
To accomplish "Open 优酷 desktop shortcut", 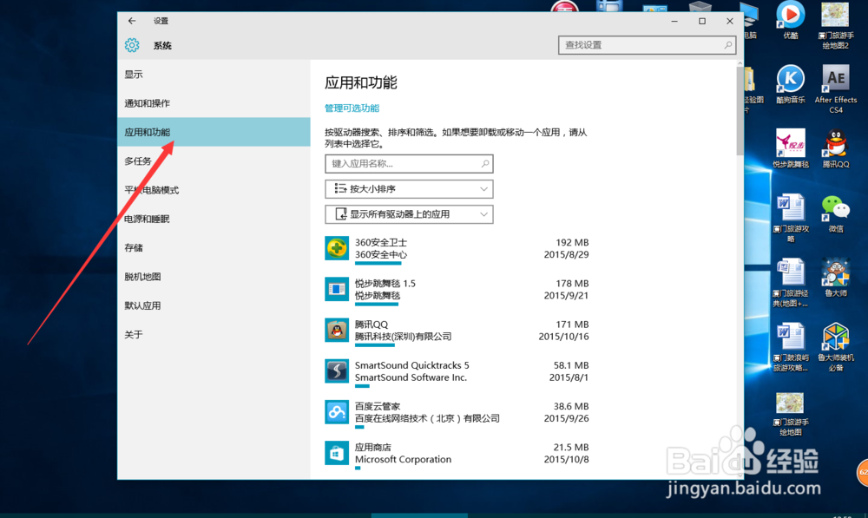I will click(791, 20).
